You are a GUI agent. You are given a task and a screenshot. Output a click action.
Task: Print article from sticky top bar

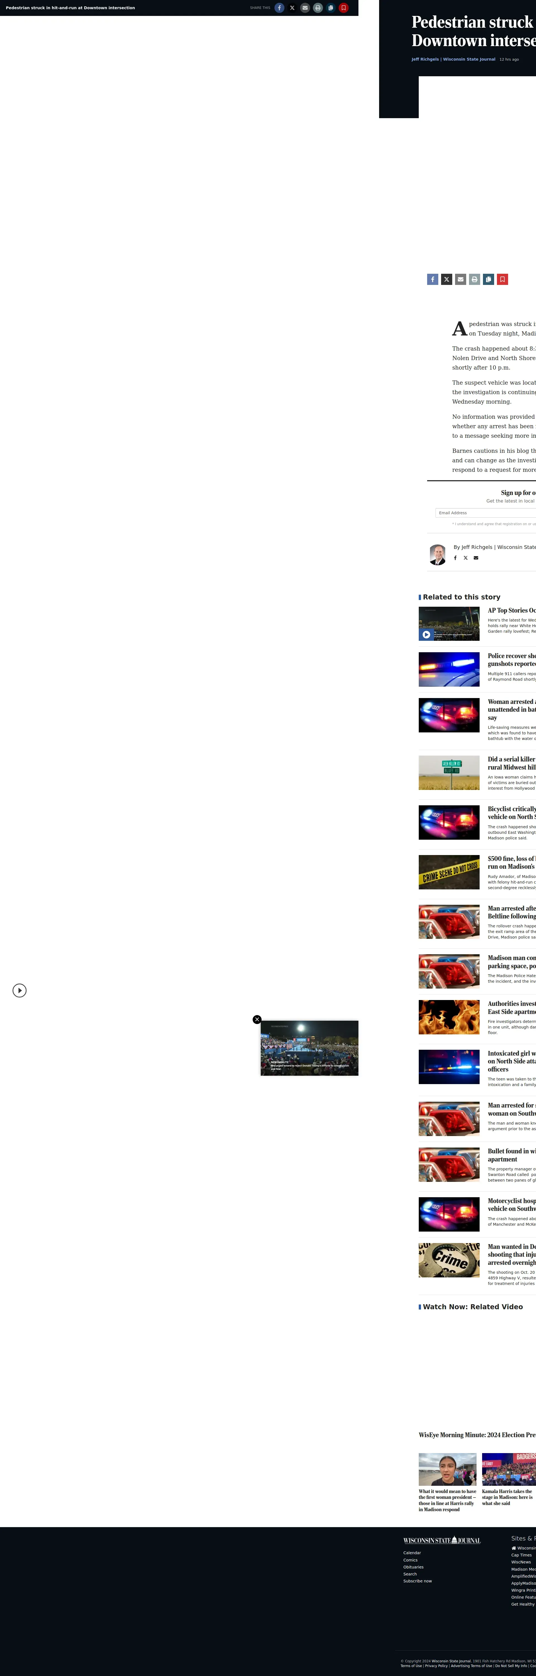tap(317, 8)
